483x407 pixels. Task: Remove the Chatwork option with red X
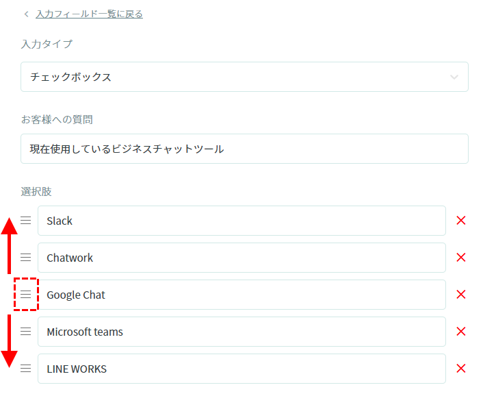(x=460, y=258)
